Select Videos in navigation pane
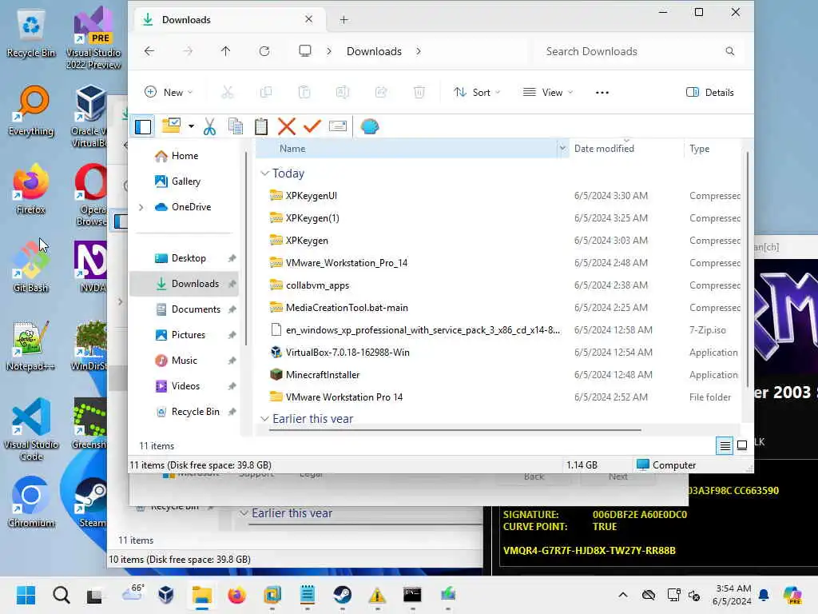 point(185,386)
